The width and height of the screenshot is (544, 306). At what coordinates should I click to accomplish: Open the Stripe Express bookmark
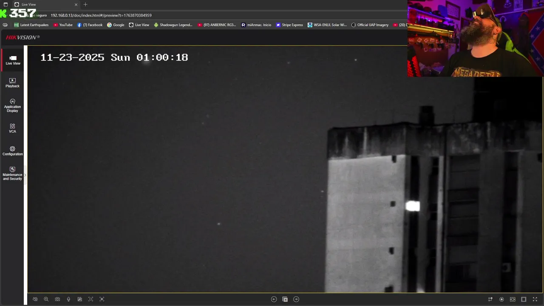tap(289, 25)
